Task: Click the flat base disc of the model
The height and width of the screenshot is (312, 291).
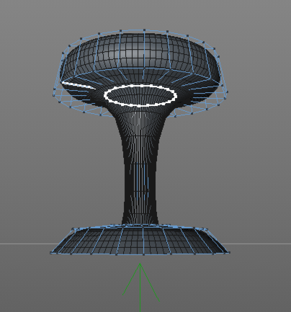Action: point(140,240)
